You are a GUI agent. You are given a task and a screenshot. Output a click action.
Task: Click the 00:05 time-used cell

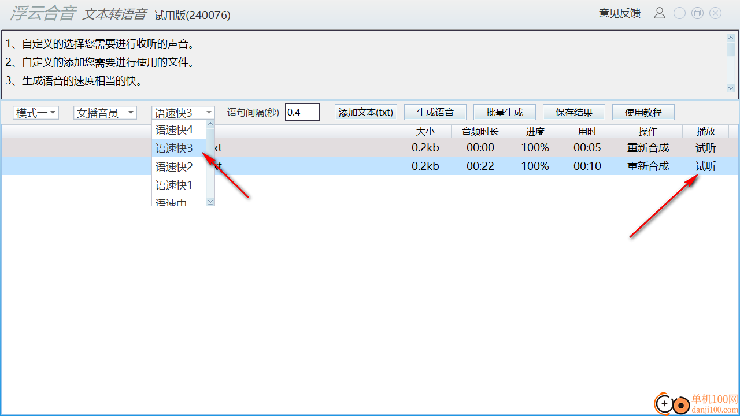[x=587, y=148]
